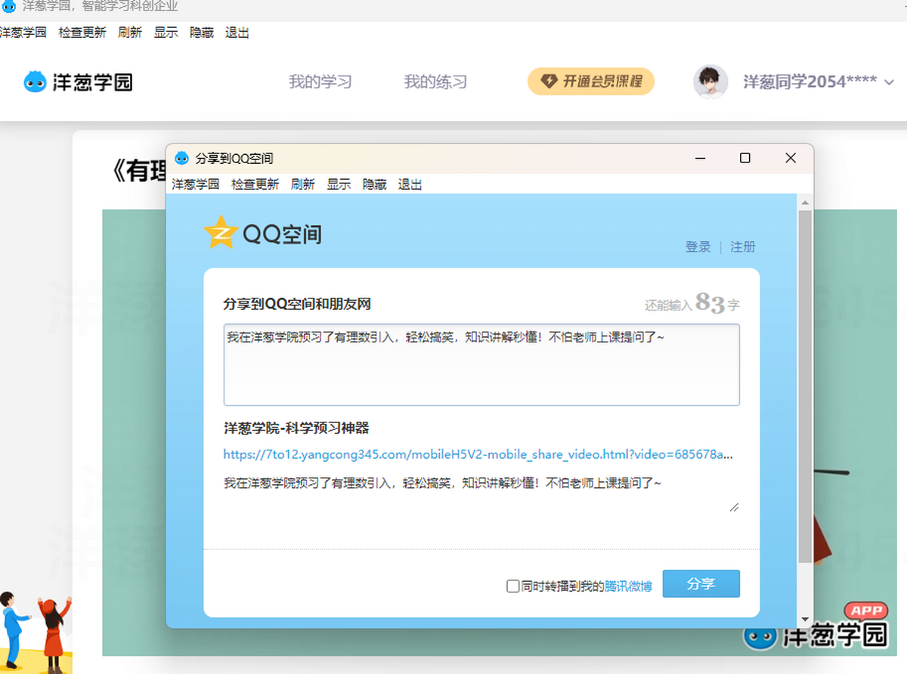Screen dimensions: 907x674
Task: Open 我的学习 in the main navigation
Action: 320,82
